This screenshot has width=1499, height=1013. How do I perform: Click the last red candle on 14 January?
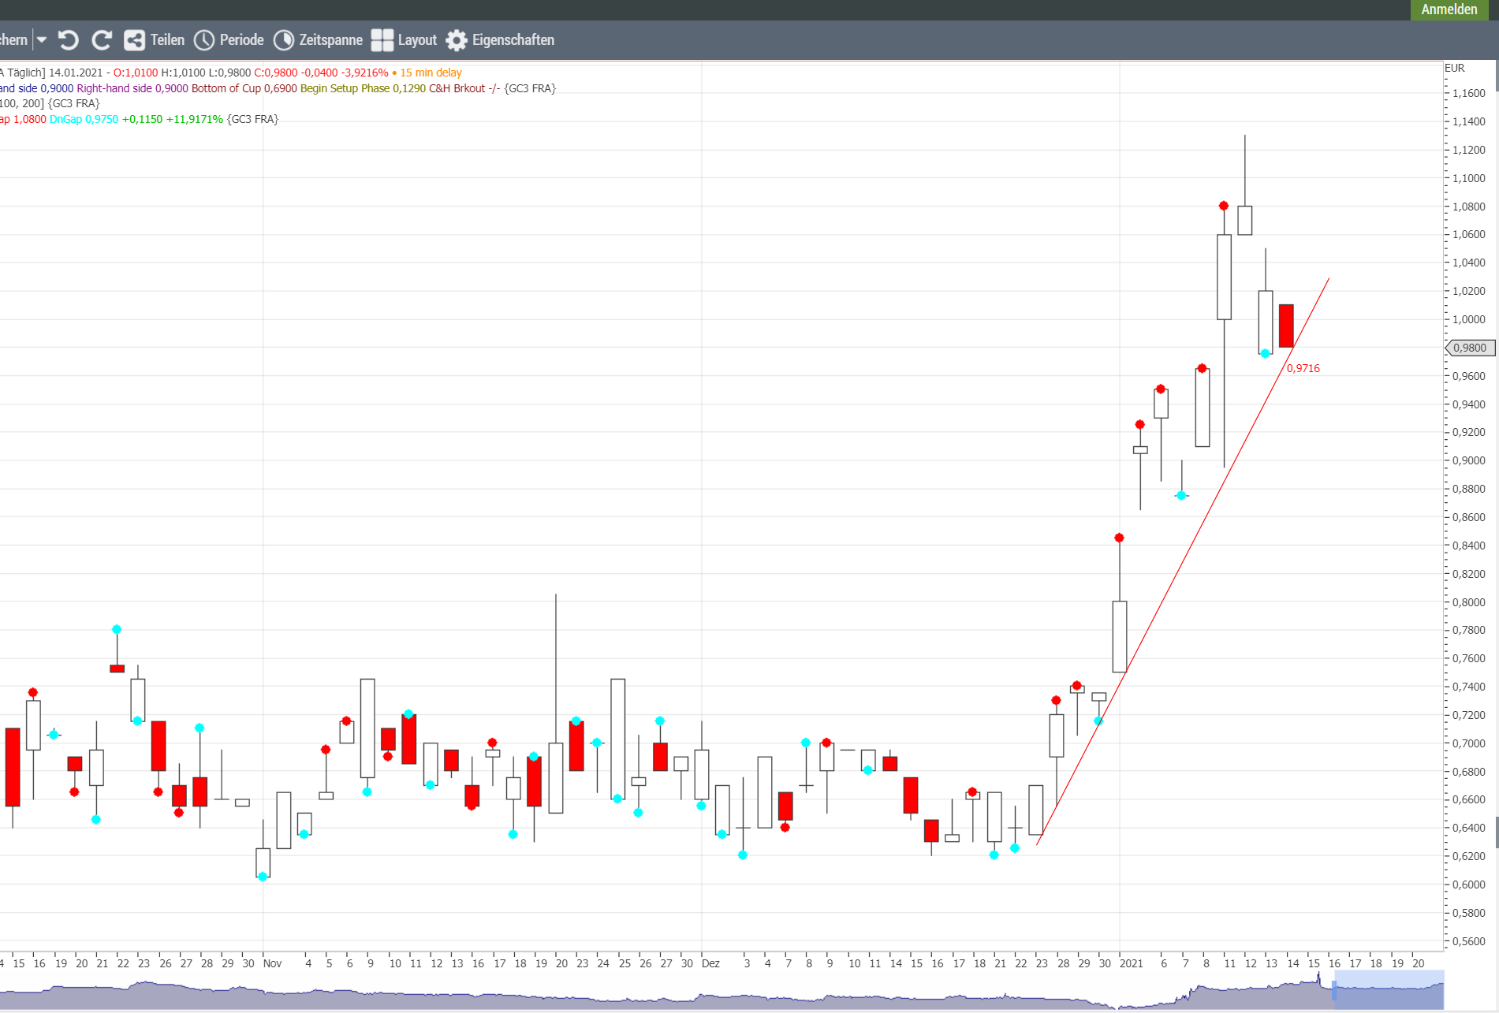pyautogui.click(x=1286, y=326)
